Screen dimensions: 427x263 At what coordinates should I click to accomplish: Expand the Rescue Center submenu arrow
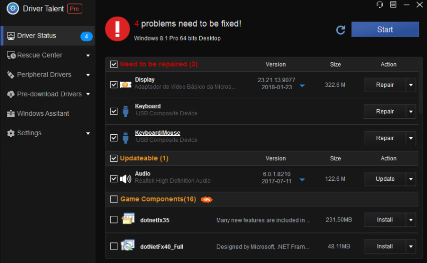pyautogui.click(x=88, y=56)
